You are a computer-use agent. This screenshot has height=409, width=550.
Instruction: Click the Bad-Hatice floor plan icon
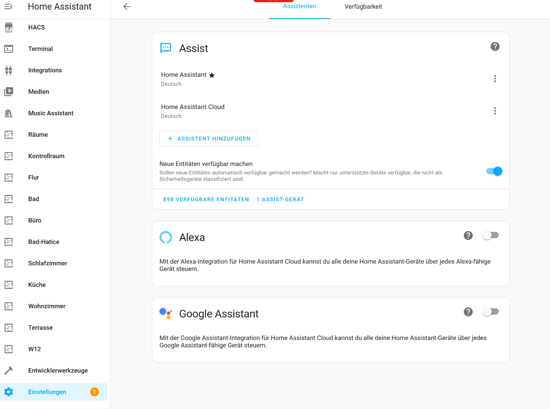tap(9, 242)
